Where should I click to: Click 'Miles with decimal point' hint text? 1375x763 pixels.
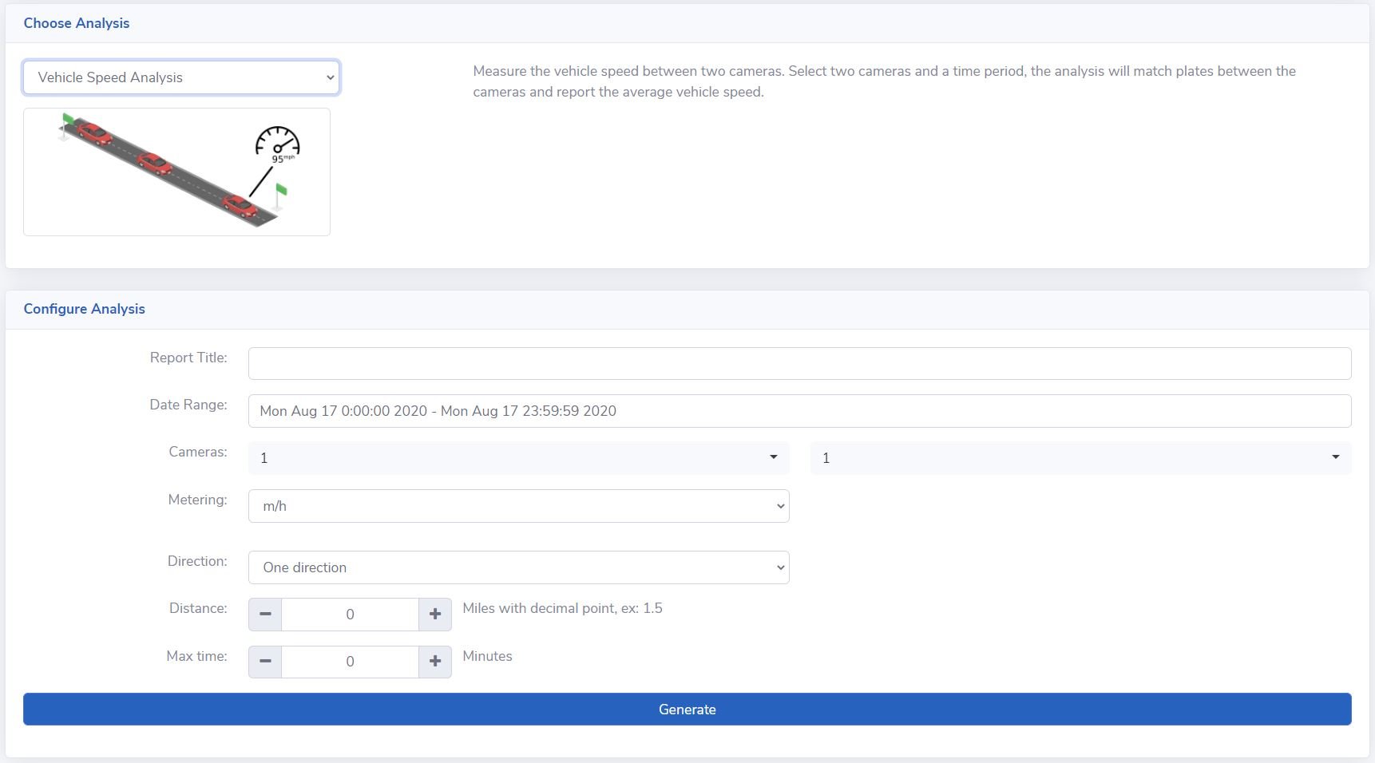point(562,608)
